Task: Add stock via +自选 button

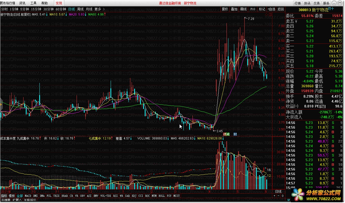Action: pyautogui.click(x=271, y=9)
